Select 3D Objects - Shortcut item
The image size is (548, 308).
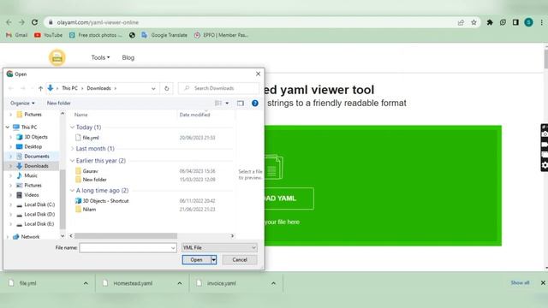(x=105, y=201)
